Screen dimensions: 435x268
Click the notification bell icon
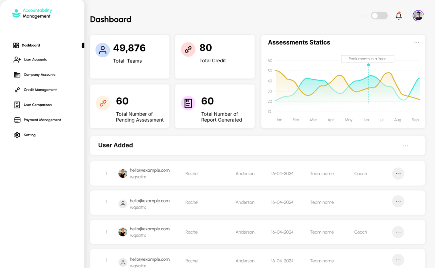point(399,16)
